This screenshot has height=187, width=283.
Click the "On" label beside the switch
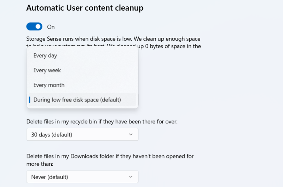tap(51, 27)
